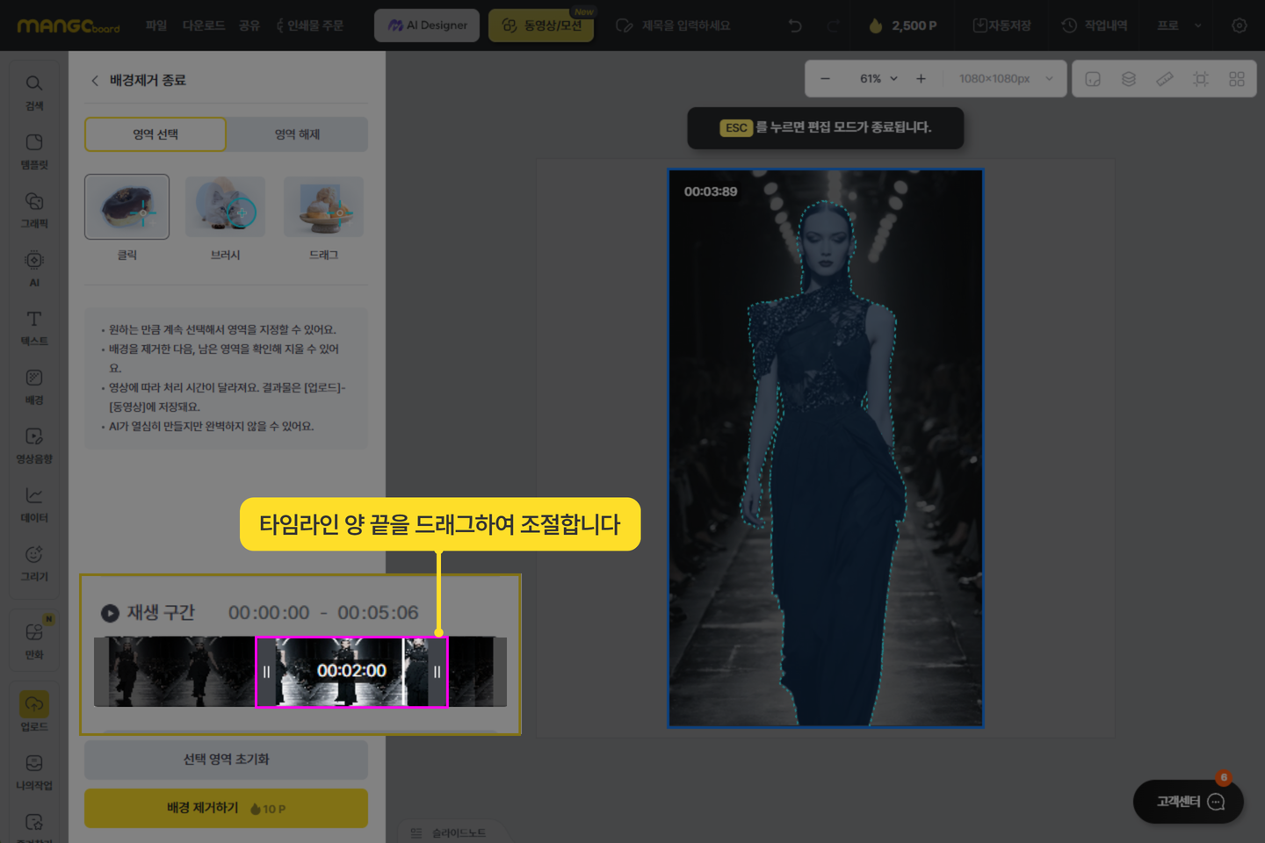Click the title input 제목을 입력하세요

685,25
